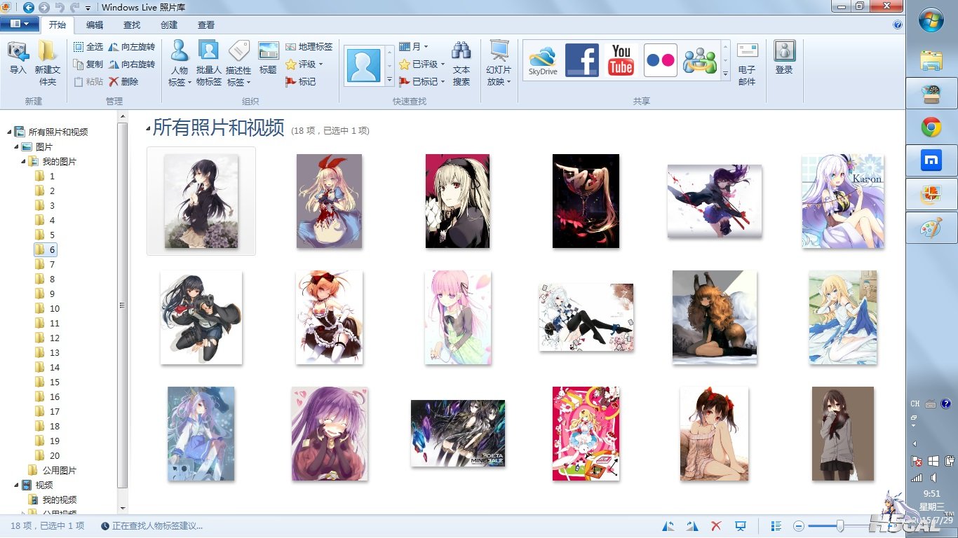Click the zoom-out minus icon
Image resolution: width=958 pixels, height=538 pixels.
[798, 525]
